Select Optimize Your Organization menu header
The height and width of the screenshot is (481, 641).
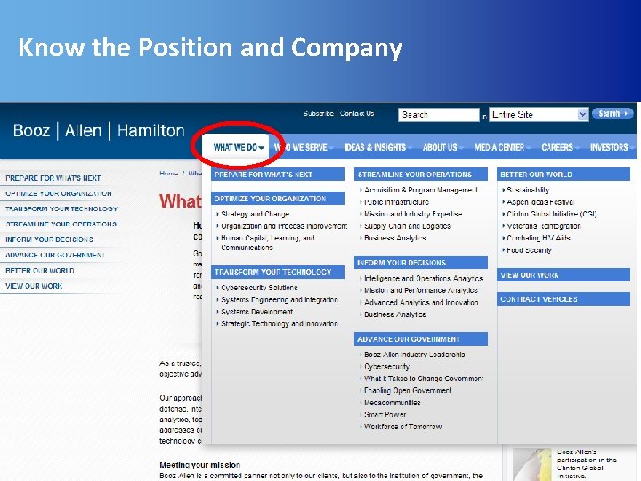click(x=278, y=199)
